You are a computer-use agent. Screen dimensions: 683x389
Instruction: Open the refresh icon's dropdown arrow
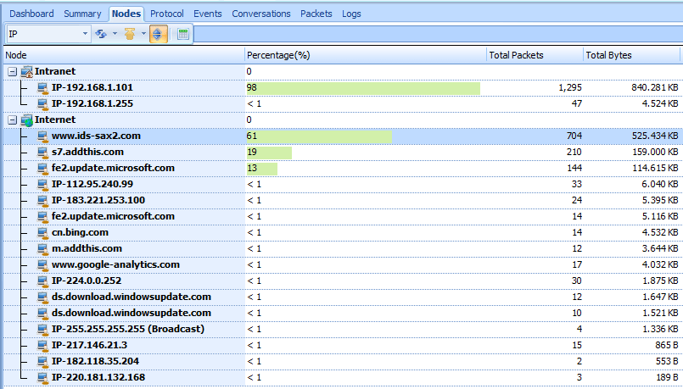pyautogui.click(x=115, y=34)
